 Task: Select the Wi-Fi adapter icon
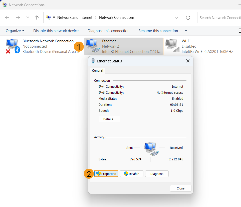tap(172, 46)
